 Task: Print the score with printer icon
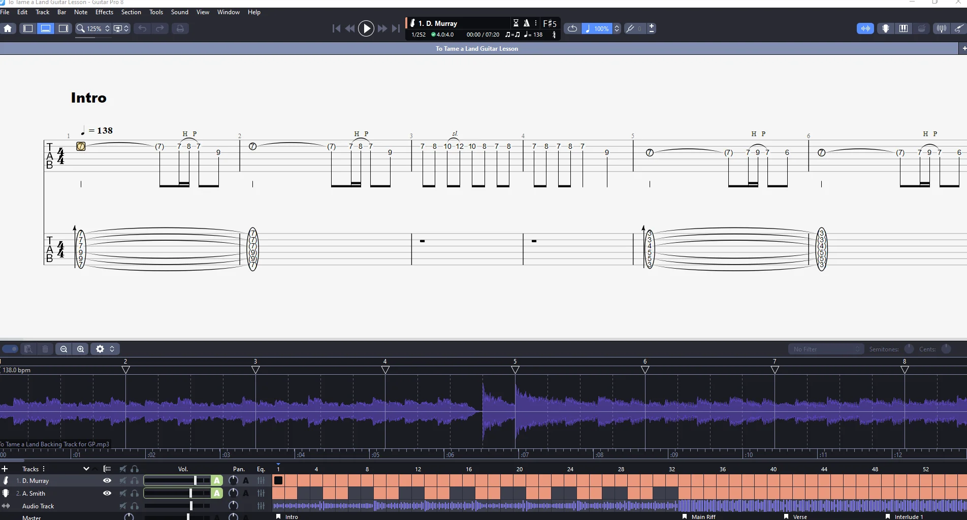[180, 28]
